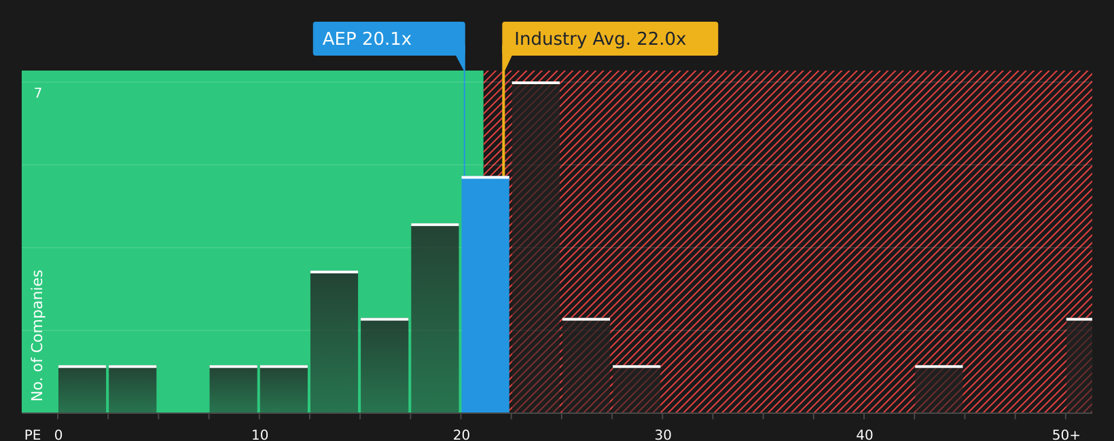Click the histogram bar for PE 7.5 to 10
This screenshot has width=1114, height=441.
pyautogui.click(x=234, y=389)
